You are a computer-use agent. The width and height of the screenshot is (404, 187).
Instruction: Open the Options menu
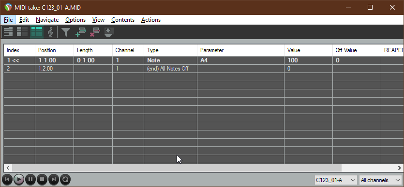(75, 20)
